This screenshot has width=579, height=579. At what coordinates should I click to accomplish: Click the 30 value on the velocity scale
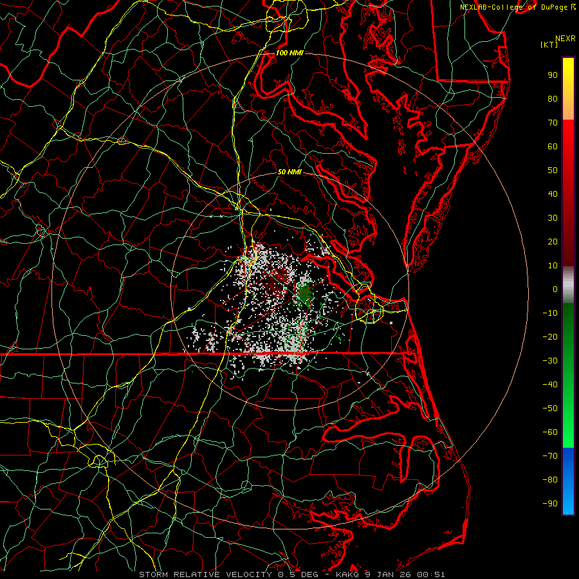553,218
